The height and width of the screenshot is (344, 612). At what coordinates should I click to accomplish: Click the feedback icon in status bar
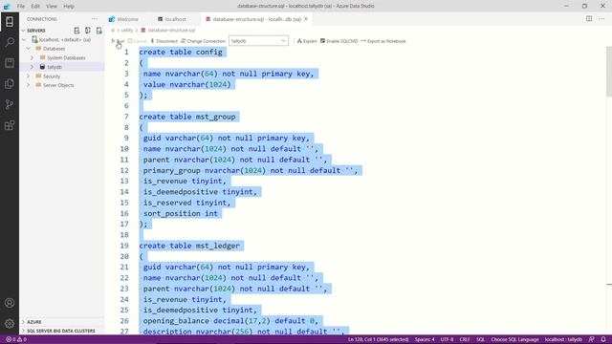coord(592,339)
